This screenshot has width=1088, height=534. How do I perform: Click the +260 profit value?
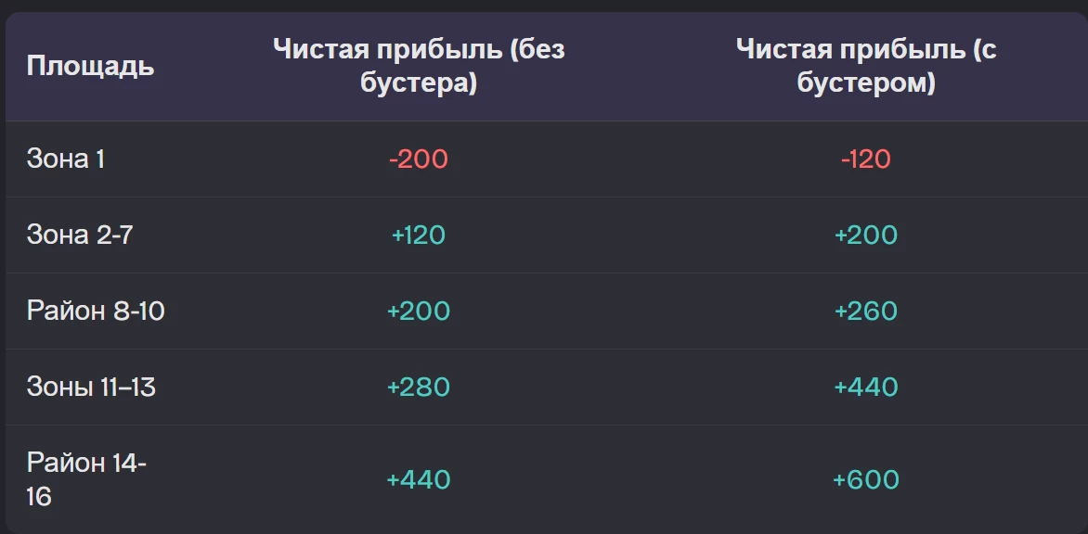coord(865,311)
